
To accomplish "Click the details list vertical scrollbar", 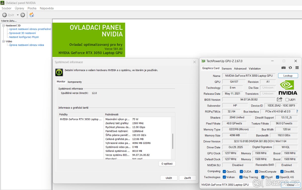I will click(x=173, y=141).
